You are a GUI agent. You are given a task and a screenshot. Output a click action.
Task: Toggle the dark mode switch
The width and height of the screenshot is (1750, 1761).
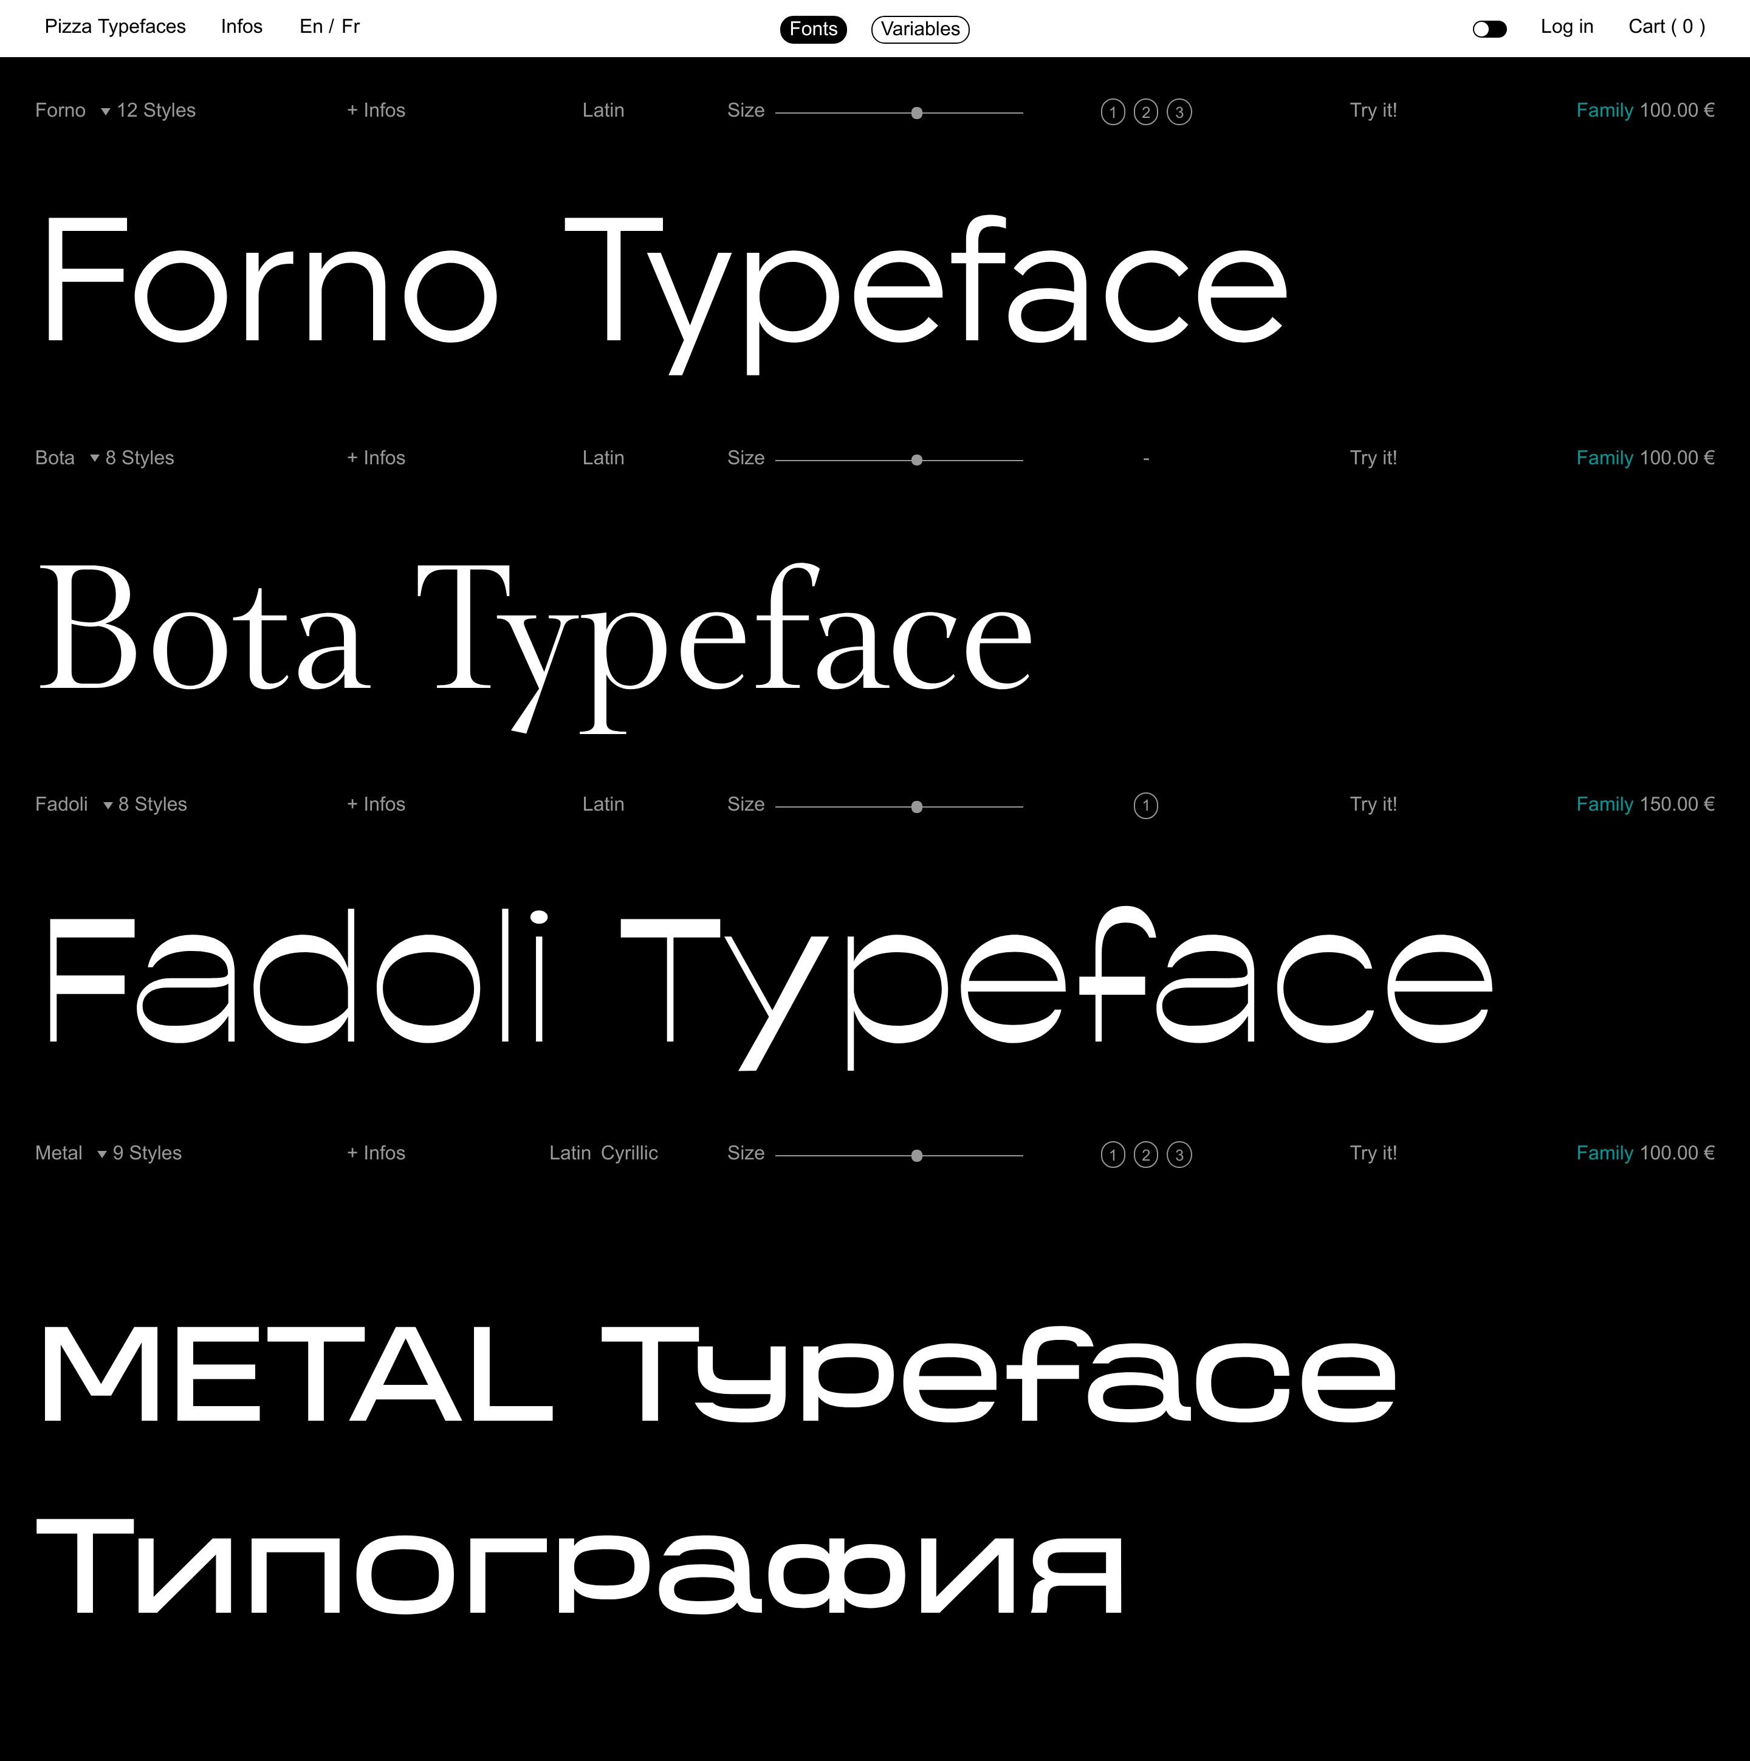pos(1489,29)
